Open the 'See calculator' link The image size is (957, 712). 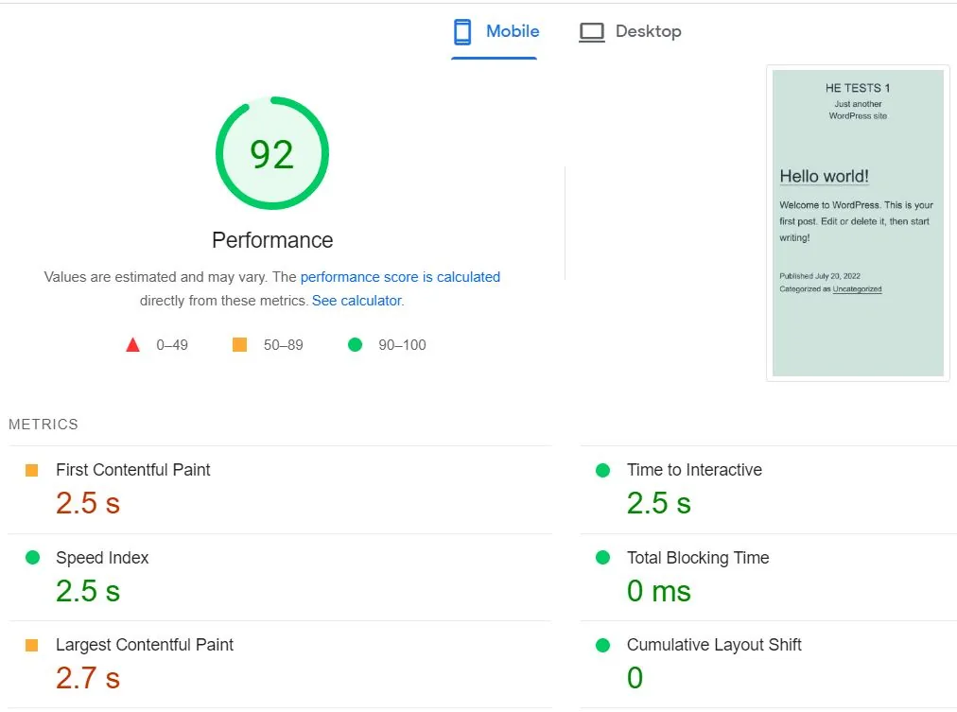tap(357, 301)
